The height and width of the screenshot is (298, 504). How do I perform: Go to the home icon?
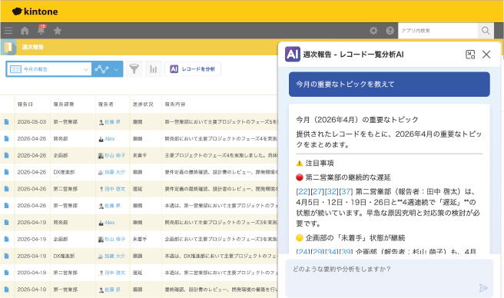(25, 31)
